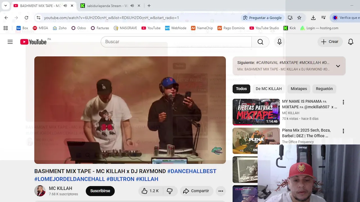Image resolution: width=360 pixels, height=202 pixels.
Task: Open the Box bookmark
Action: [x=22, y=28]
